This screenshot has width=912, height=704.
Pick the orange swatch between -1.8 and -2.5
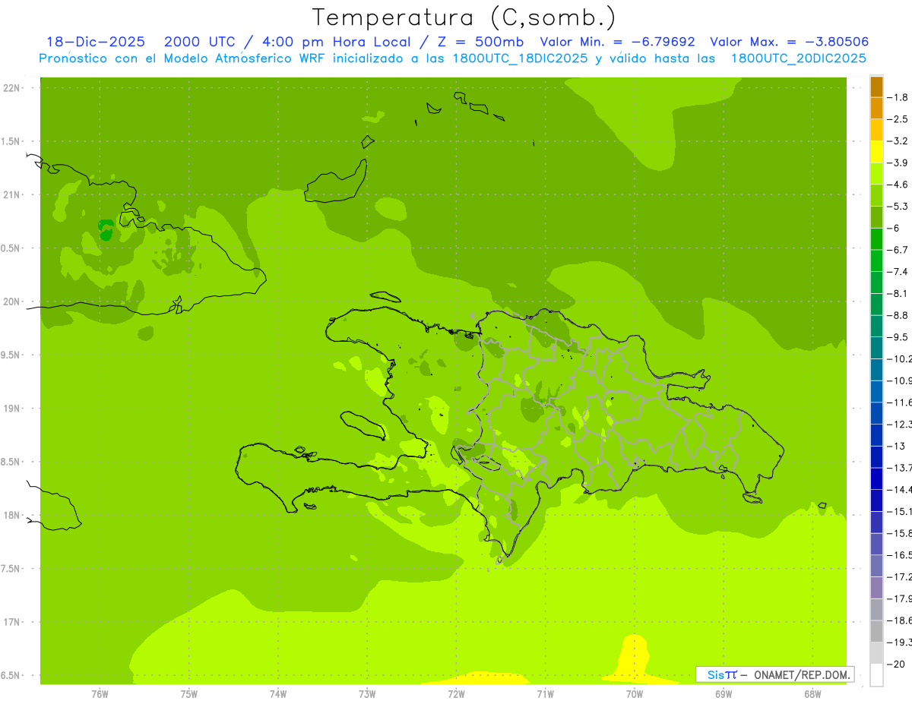point(876,108)
